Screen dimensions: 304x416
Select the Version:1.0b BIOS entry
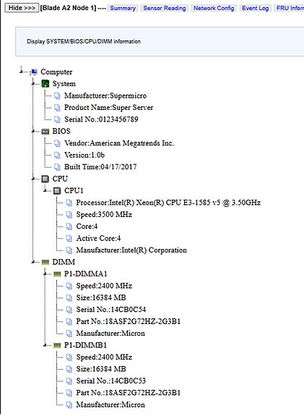pos(84,156)
